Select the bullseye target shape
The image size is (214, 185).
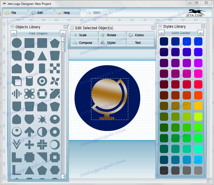coord(42,81)
